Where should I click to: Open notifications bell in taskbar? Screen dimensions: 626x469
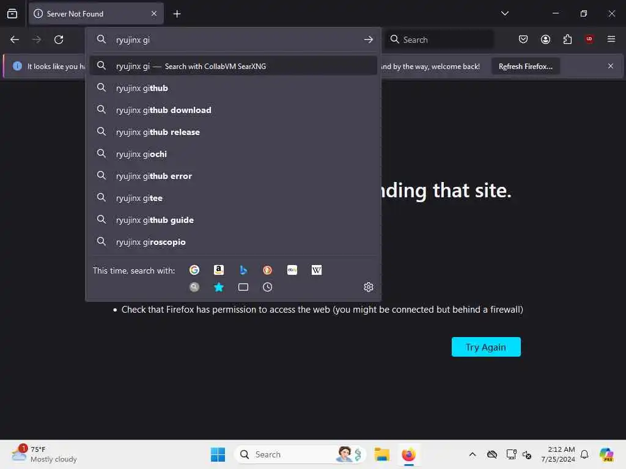point(584,454)
